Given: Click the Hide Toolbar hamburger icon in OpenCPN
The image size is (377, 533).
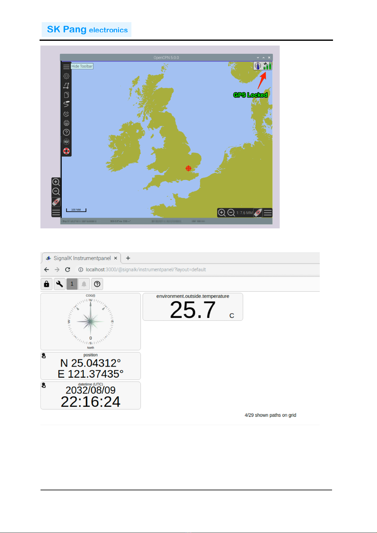Looking at the screenshot, I should (66, 66).
